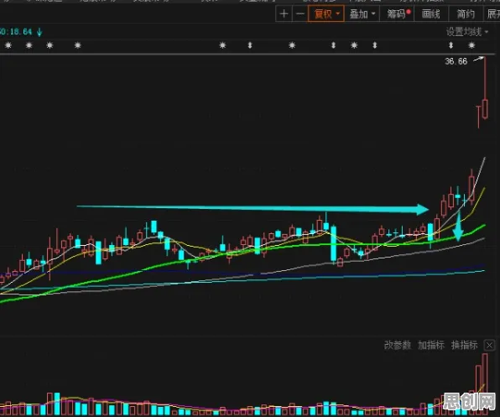
Task: Click the 18.64 moving average value
Action: tap(21, 32)
